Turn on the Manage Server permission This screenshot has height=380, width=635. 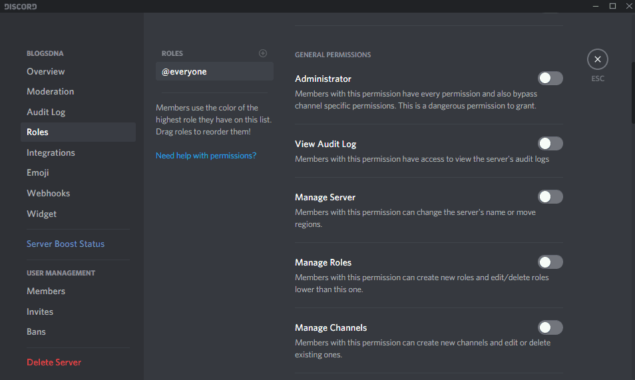550,197
